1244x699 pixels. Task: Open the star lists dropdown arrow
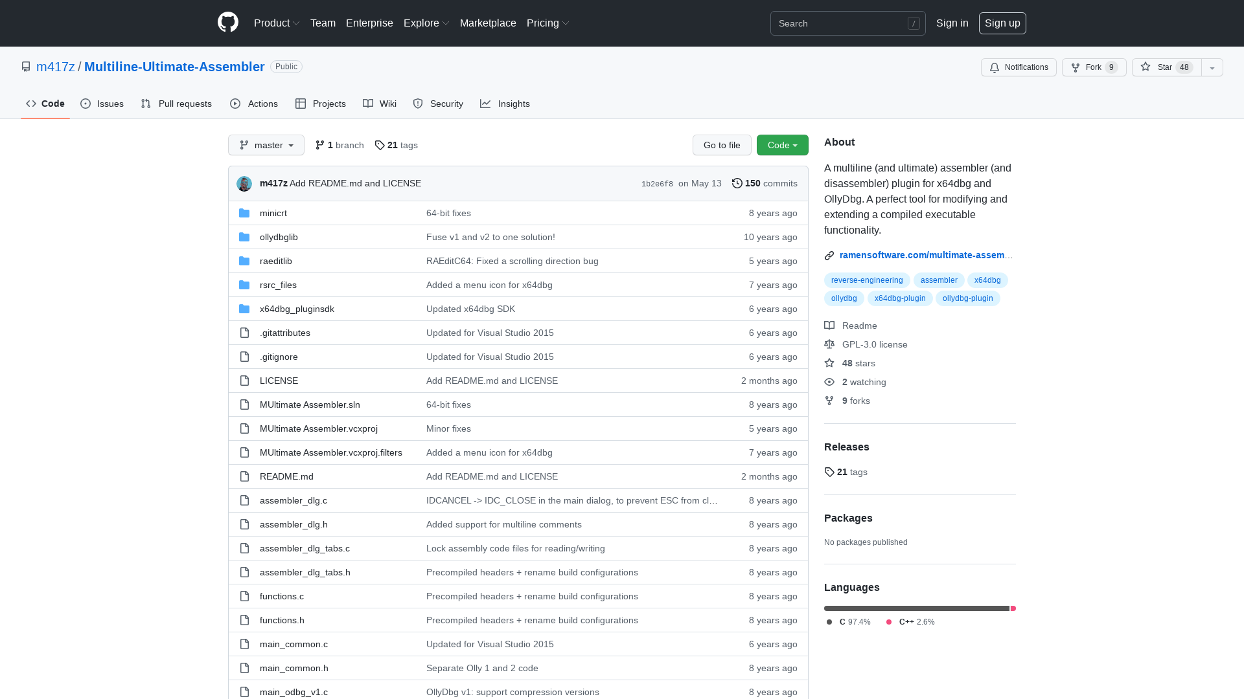(1212, 67)
